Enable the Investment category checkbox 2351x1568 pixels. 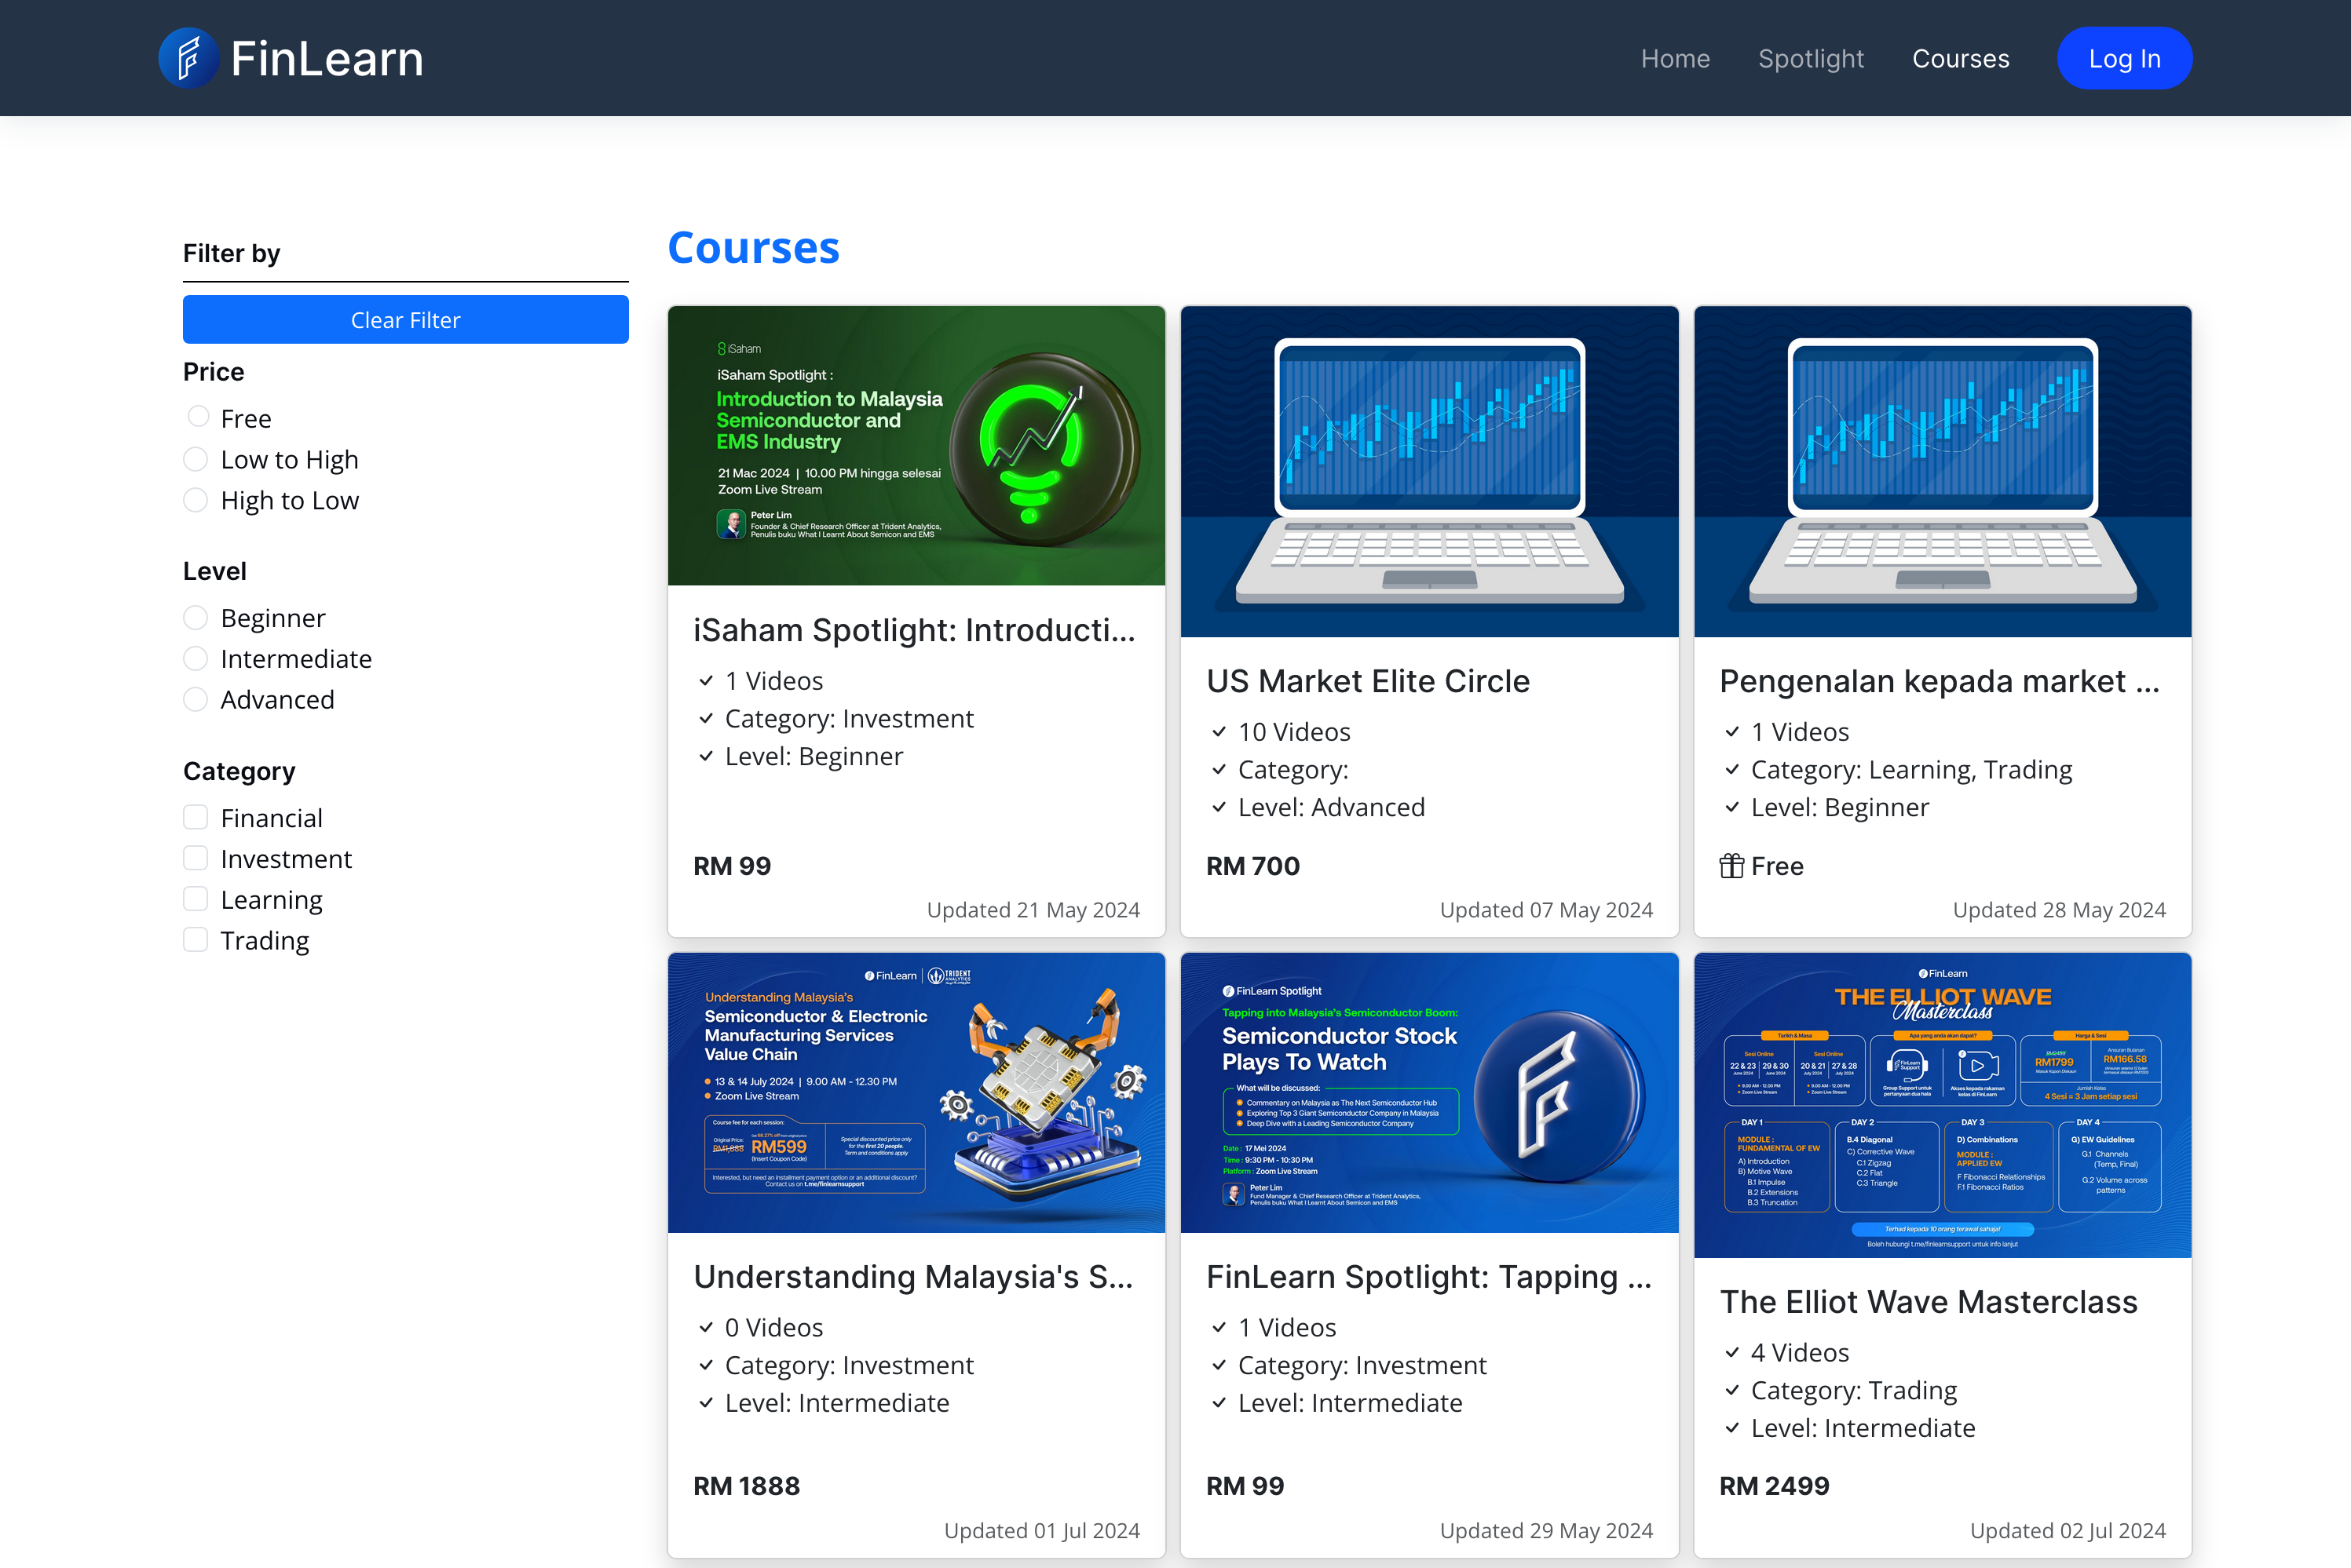click(196, 859)
